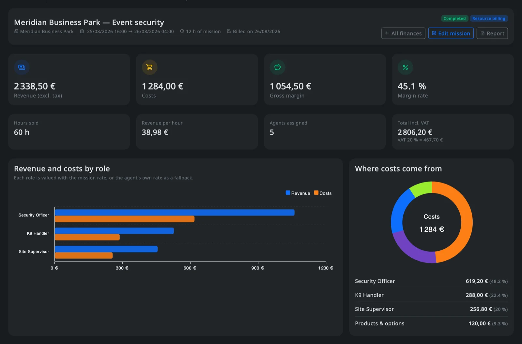Viewport: 522px width, 344px height.
Task: Click the 45.1 % margin rate value
Action: tap(412, 86)
